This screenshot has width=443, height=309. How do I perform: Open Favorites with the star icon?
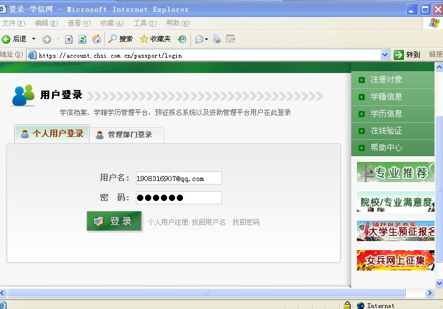(x=144, y=39)
